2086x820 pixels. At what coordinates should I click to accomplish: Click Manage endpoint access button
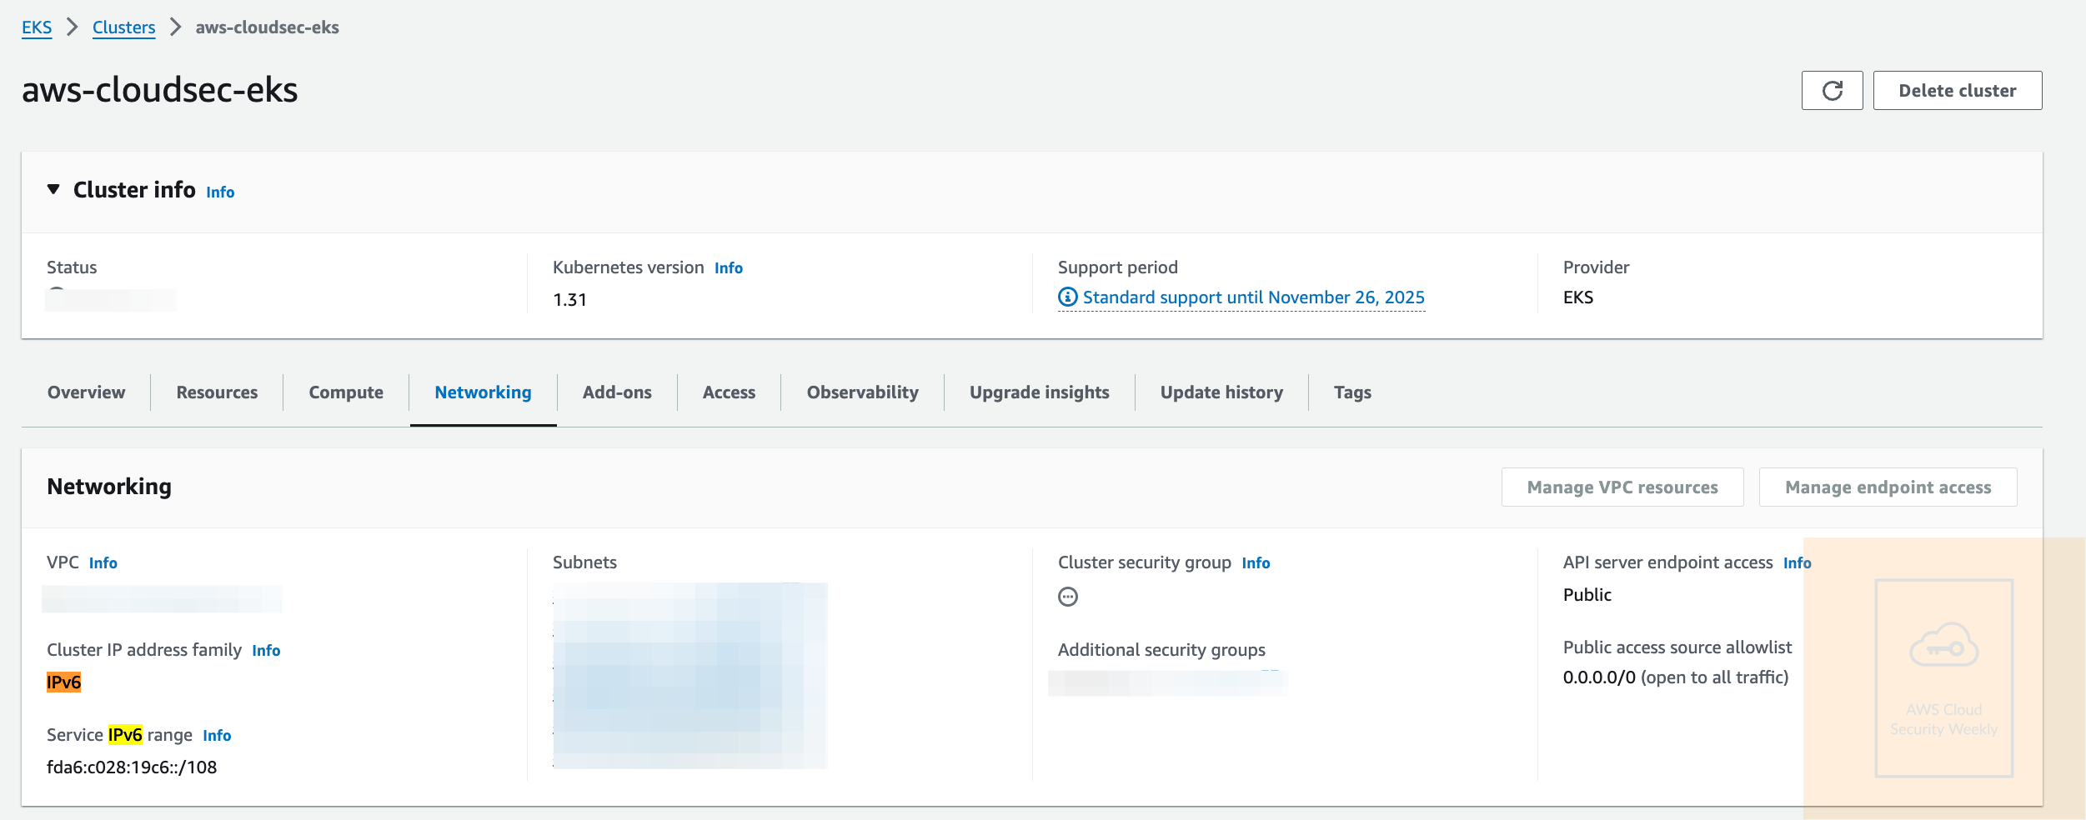tap(1888, 487)
